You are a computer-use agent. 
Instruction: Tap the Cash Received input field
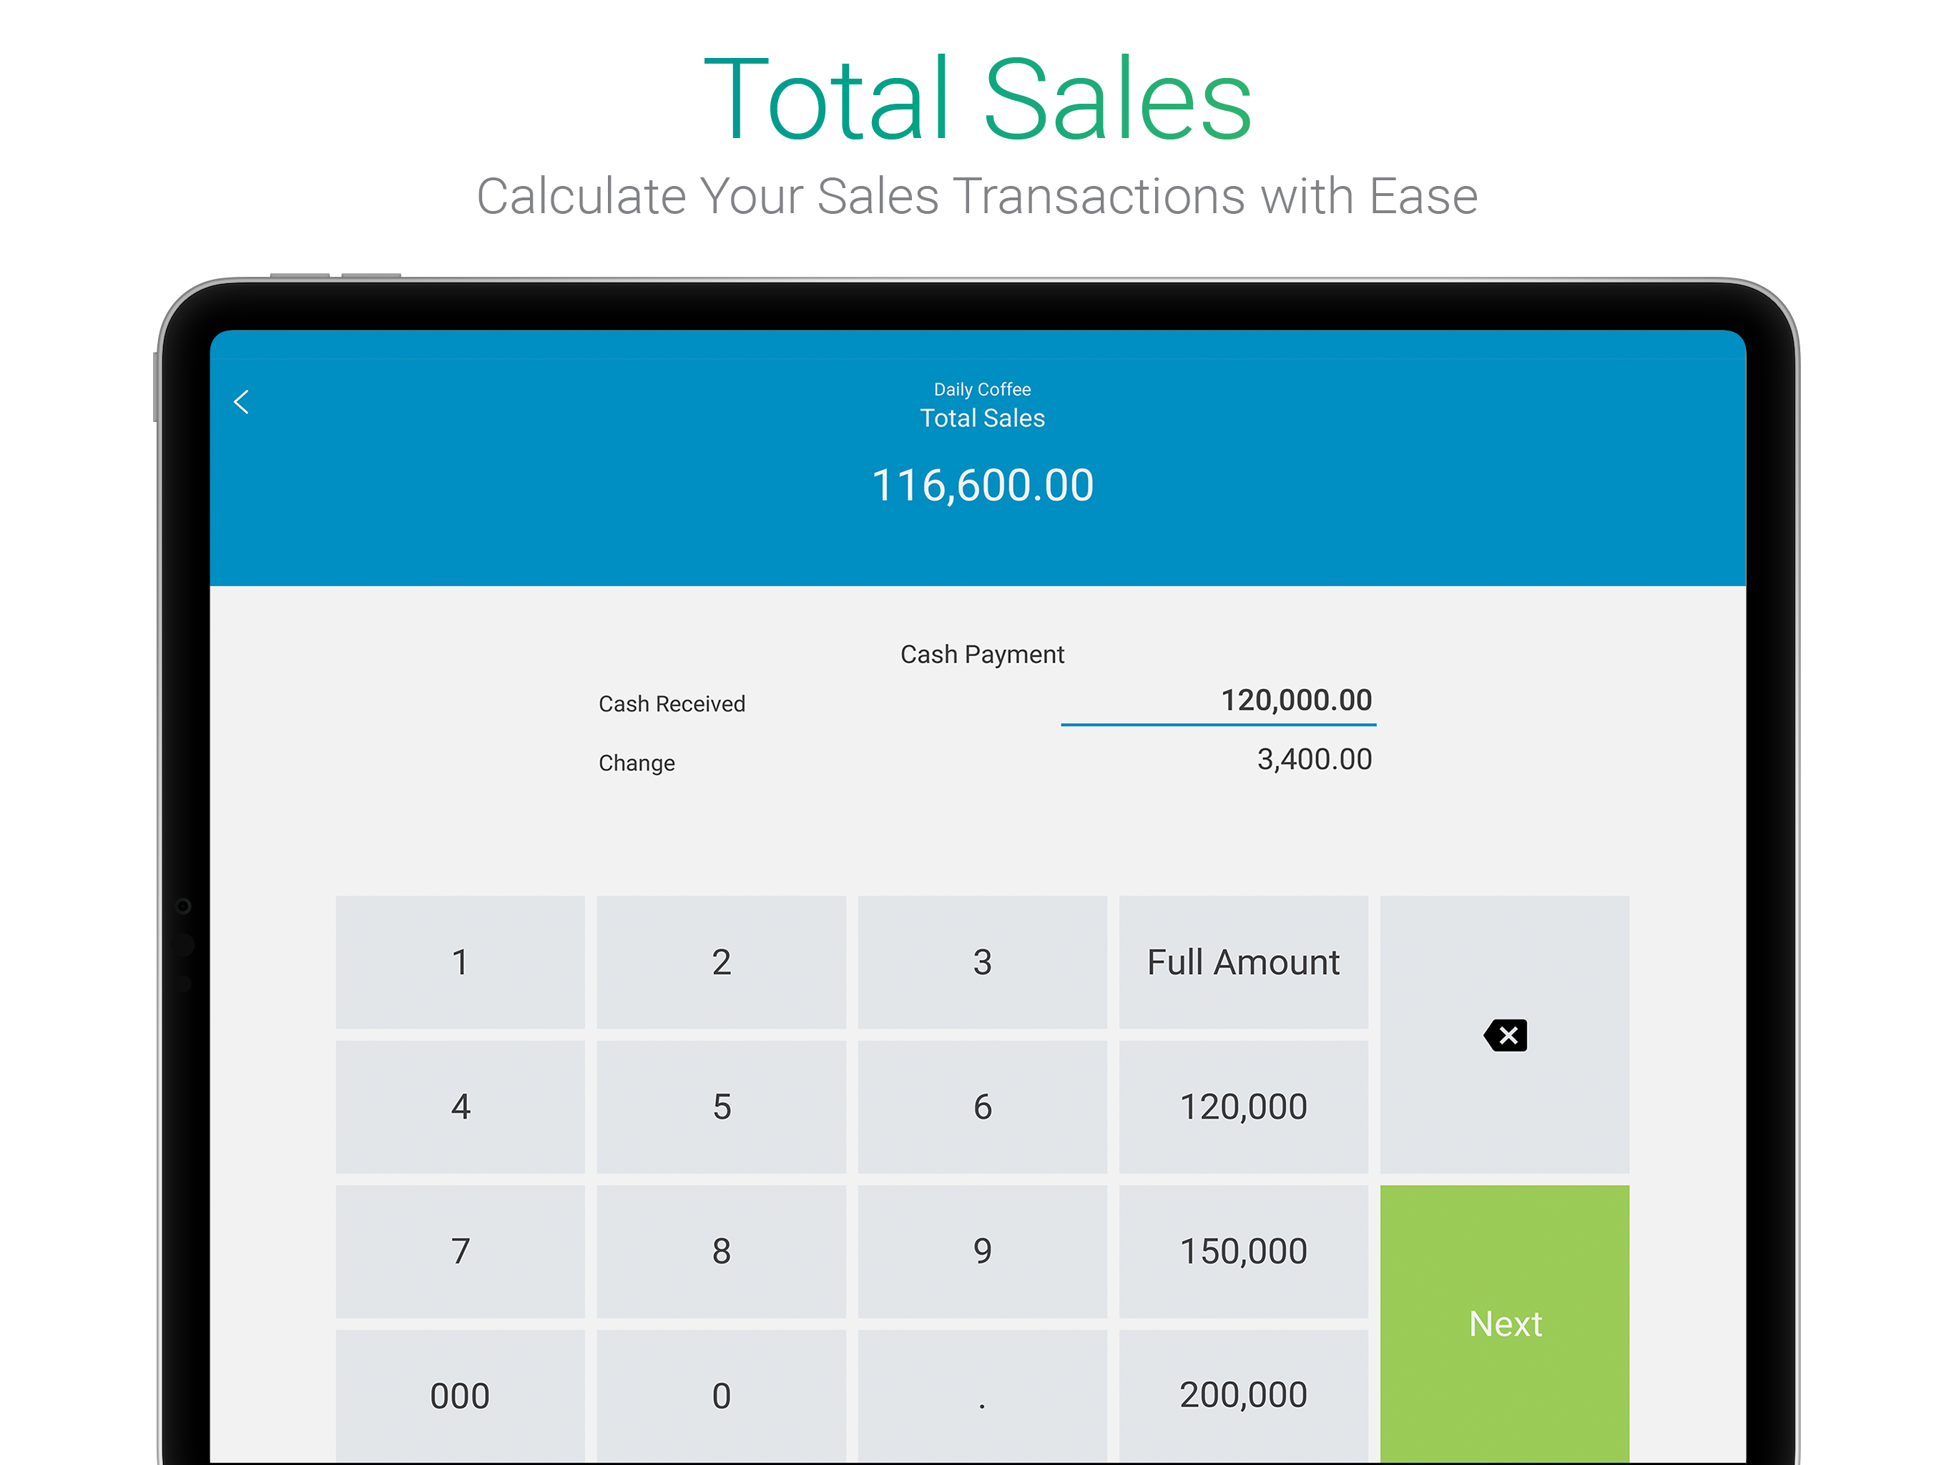pos(1218,702)
